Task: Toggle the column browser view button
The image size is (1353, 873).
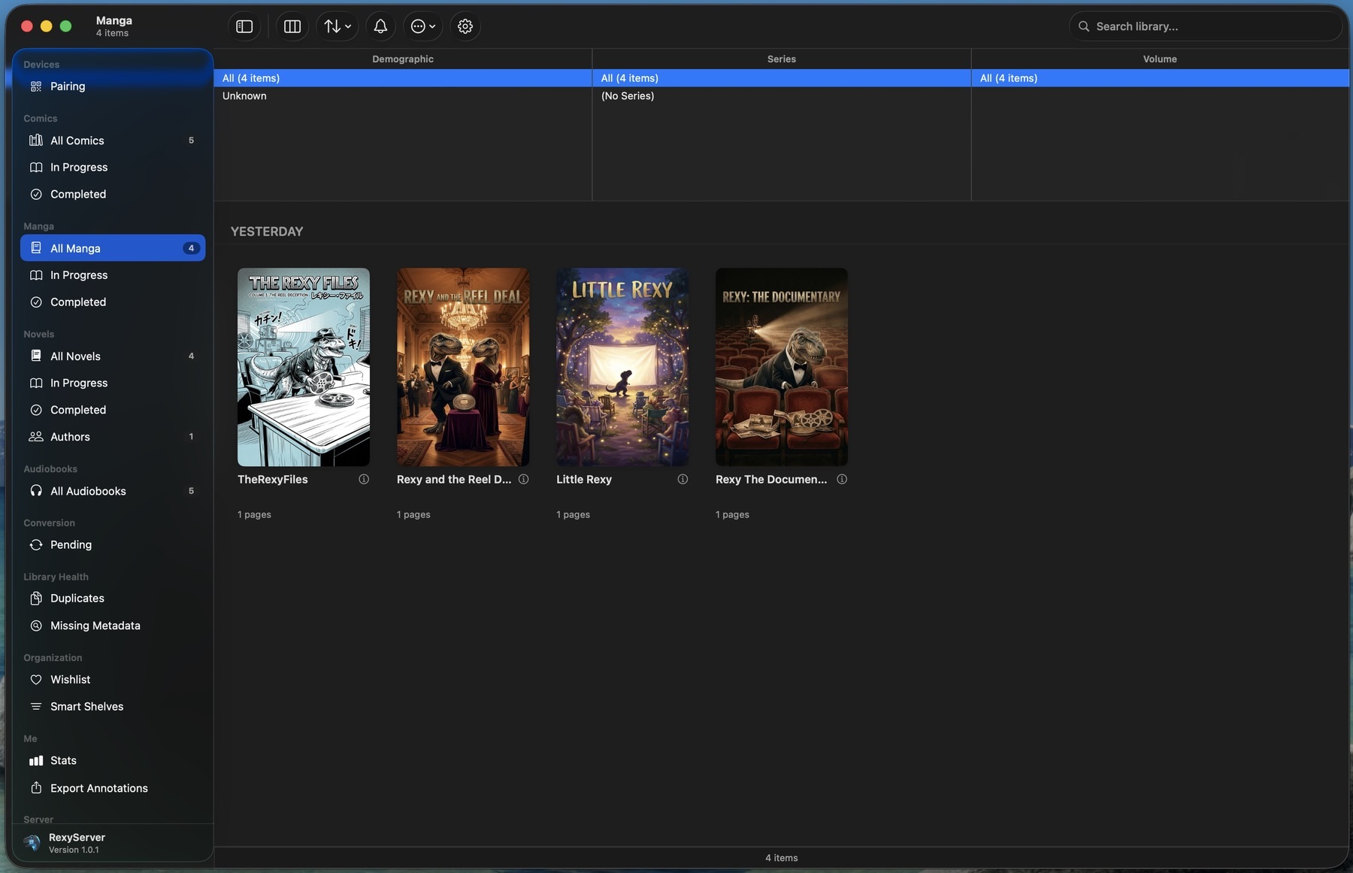Action: tap(292, 26)
